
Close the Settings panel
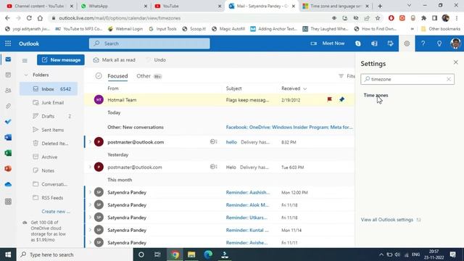[456, 62]
